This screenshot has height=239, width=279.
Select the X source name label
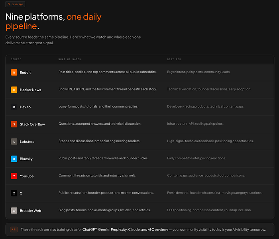(21, 193)
